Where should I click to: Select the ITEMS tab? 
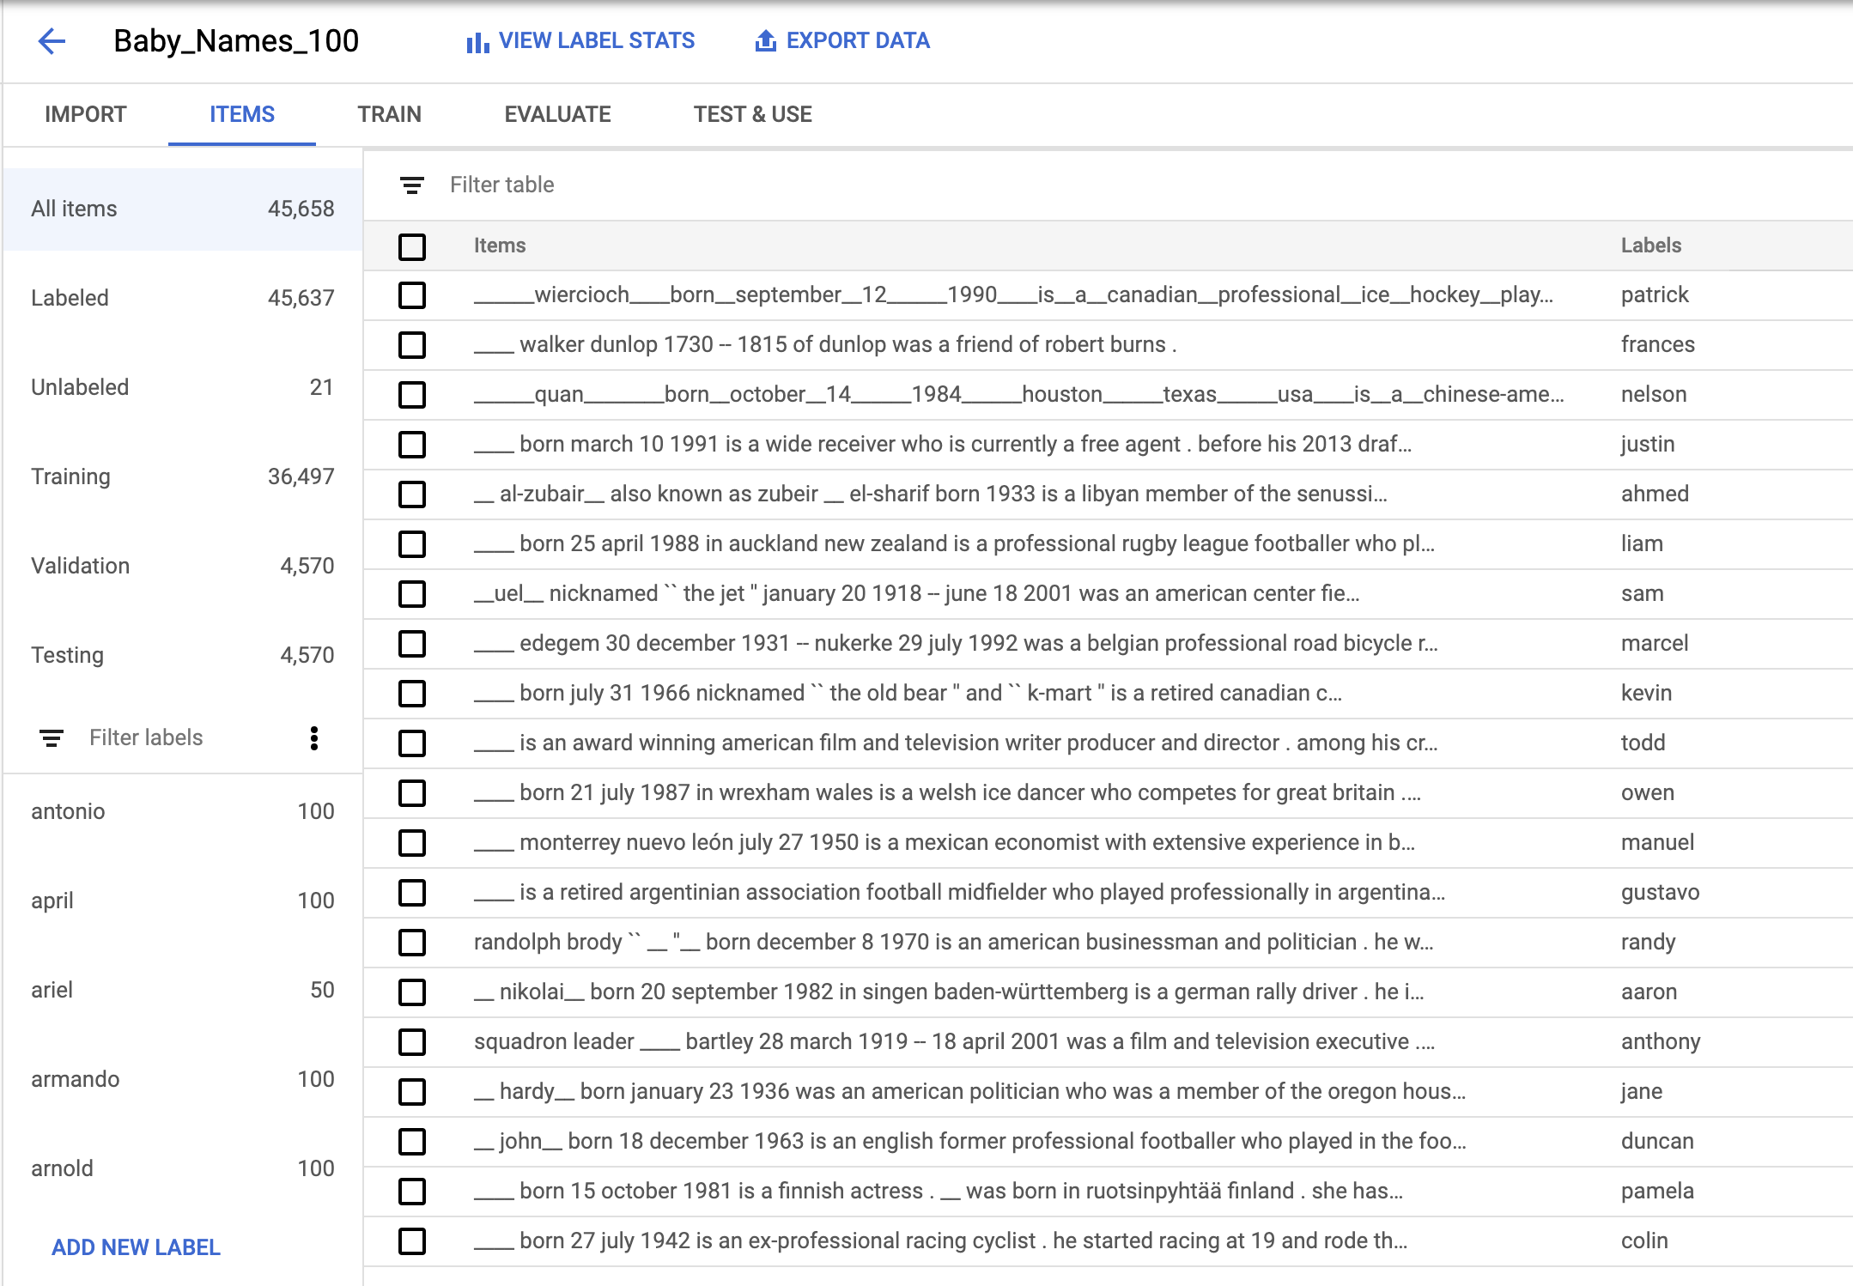[242, 115]
